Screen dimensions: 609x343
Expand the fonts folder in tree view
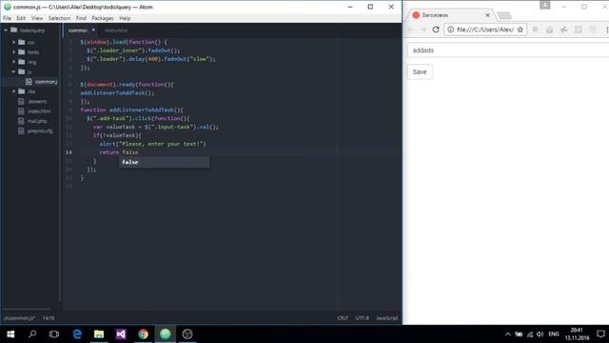coord(14,51)
